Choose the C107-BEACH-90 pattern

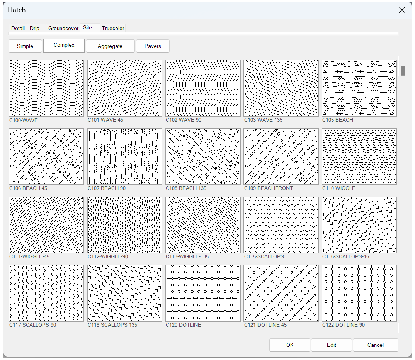point(124,156)
